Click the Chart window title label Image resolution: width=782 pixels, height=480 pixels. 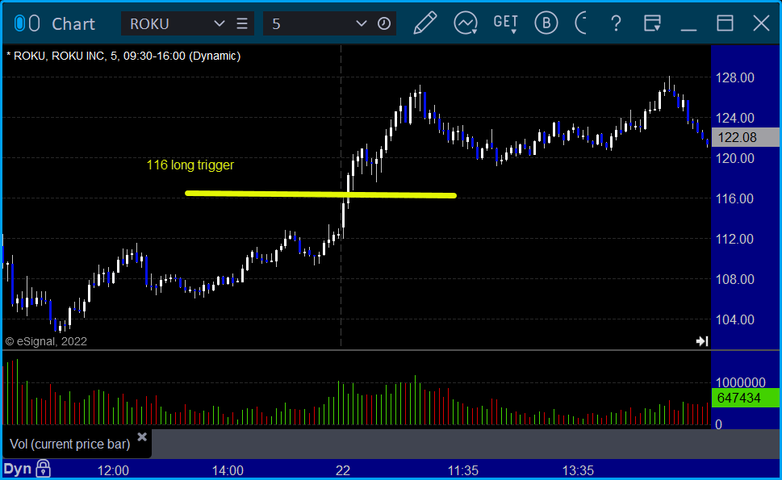(73, 23)
